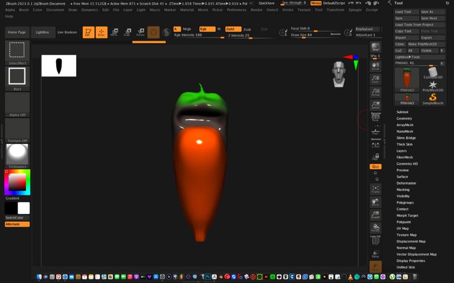
Task: Expand the Masking sub-palette
Action: pos(403,190)
